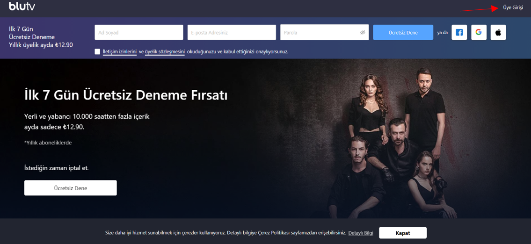Open the üyelik sözleşmesini link
This screenshot has height=244, width=531.
[165, 51]
